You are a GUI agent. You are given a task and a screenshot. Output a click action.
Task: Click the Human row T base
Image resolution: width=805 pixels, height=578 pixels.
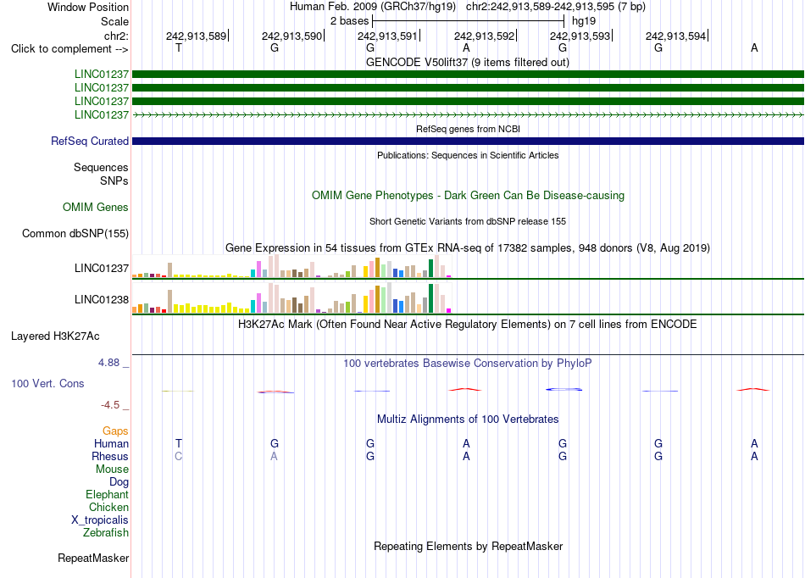click(x=179, y=443)
